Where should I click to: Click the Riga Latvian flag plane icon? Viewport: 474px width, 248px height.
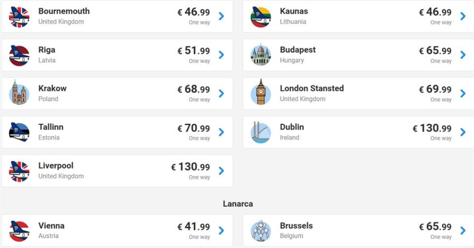coord(19,55)
